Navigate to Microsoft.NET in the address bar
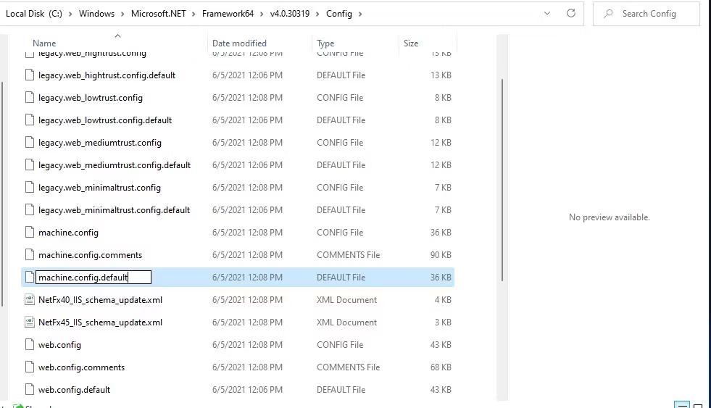Viewport: 711px width, 408px height. [x=158, y=14]
